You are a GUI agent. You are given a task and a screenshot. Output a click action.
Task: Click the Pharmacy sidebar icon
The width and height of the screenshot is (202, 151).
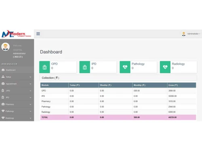pyautogui.click(x=3, y=104)
